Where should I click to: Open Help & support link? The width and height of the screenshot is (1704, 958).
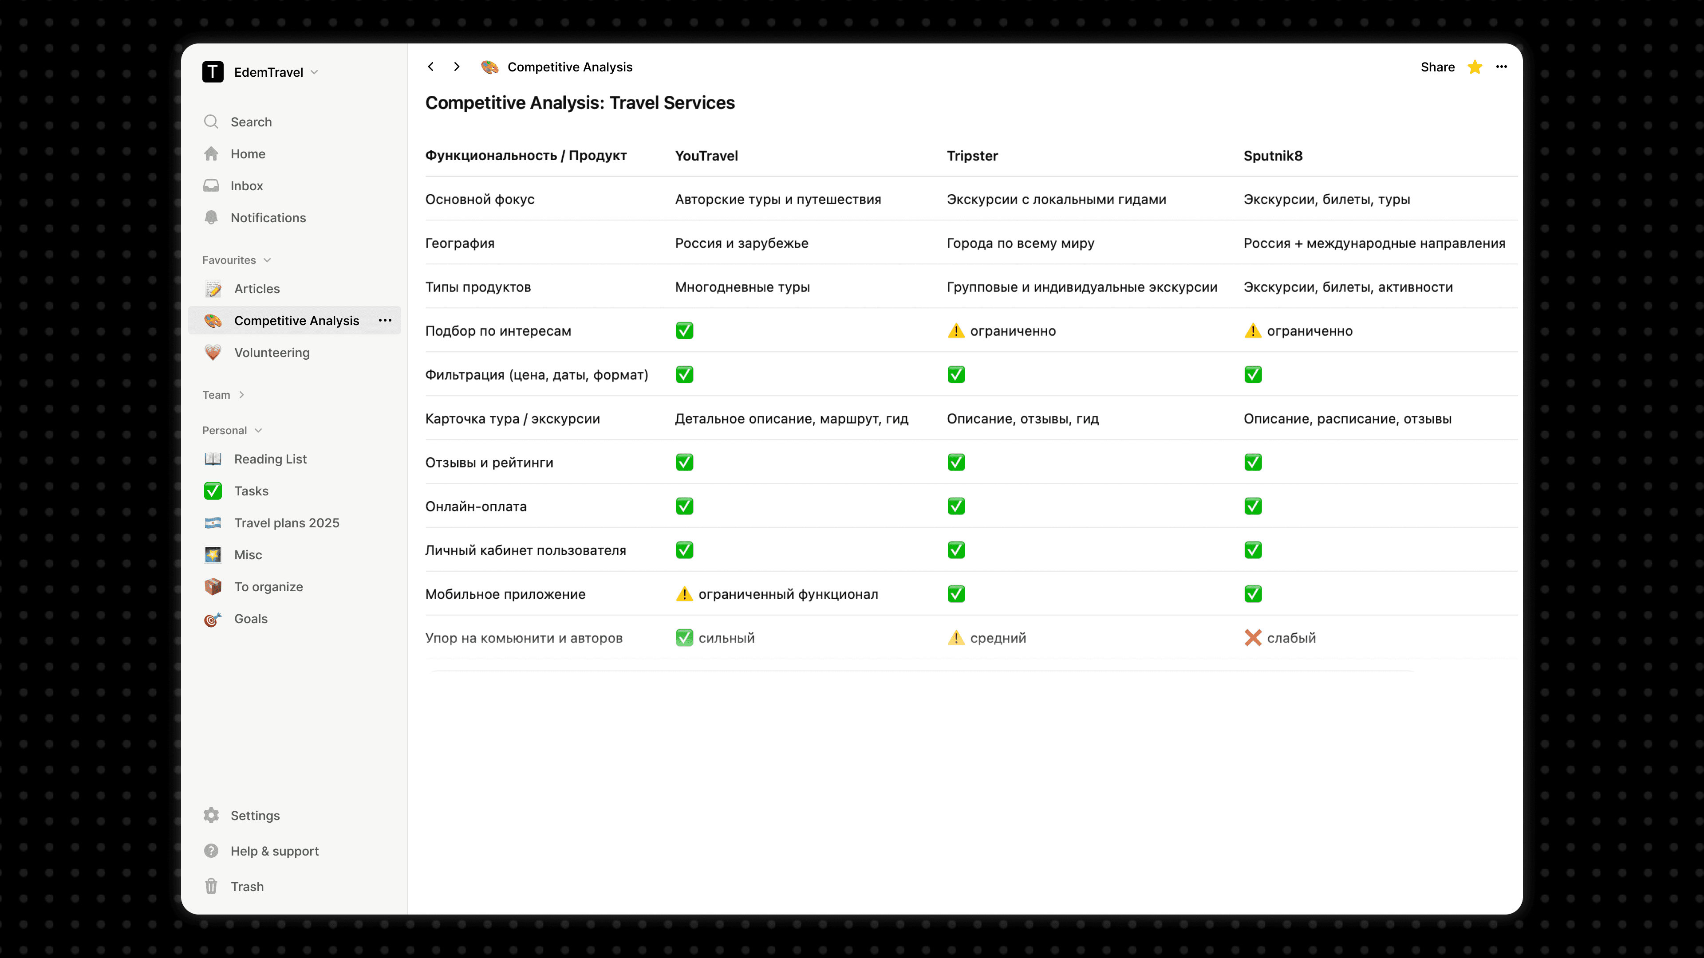pyautogui.click(x=274, y=851)
